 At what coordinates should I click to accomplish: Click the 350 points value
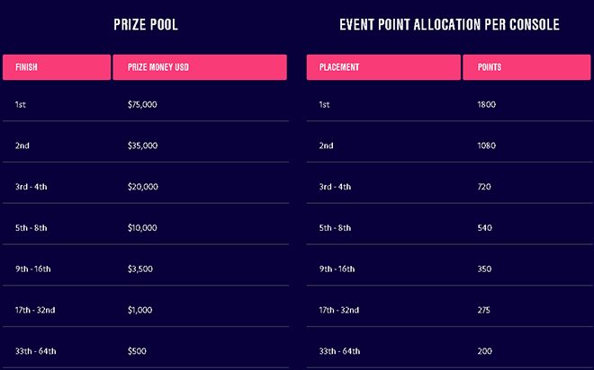pos(484,269)
